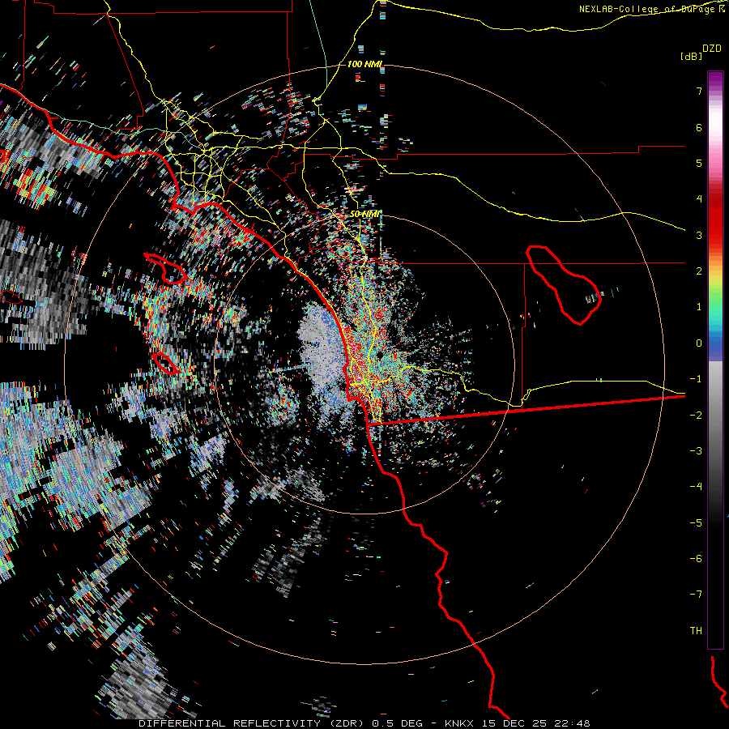Click the -5 tick label on the dB scale

696,523
